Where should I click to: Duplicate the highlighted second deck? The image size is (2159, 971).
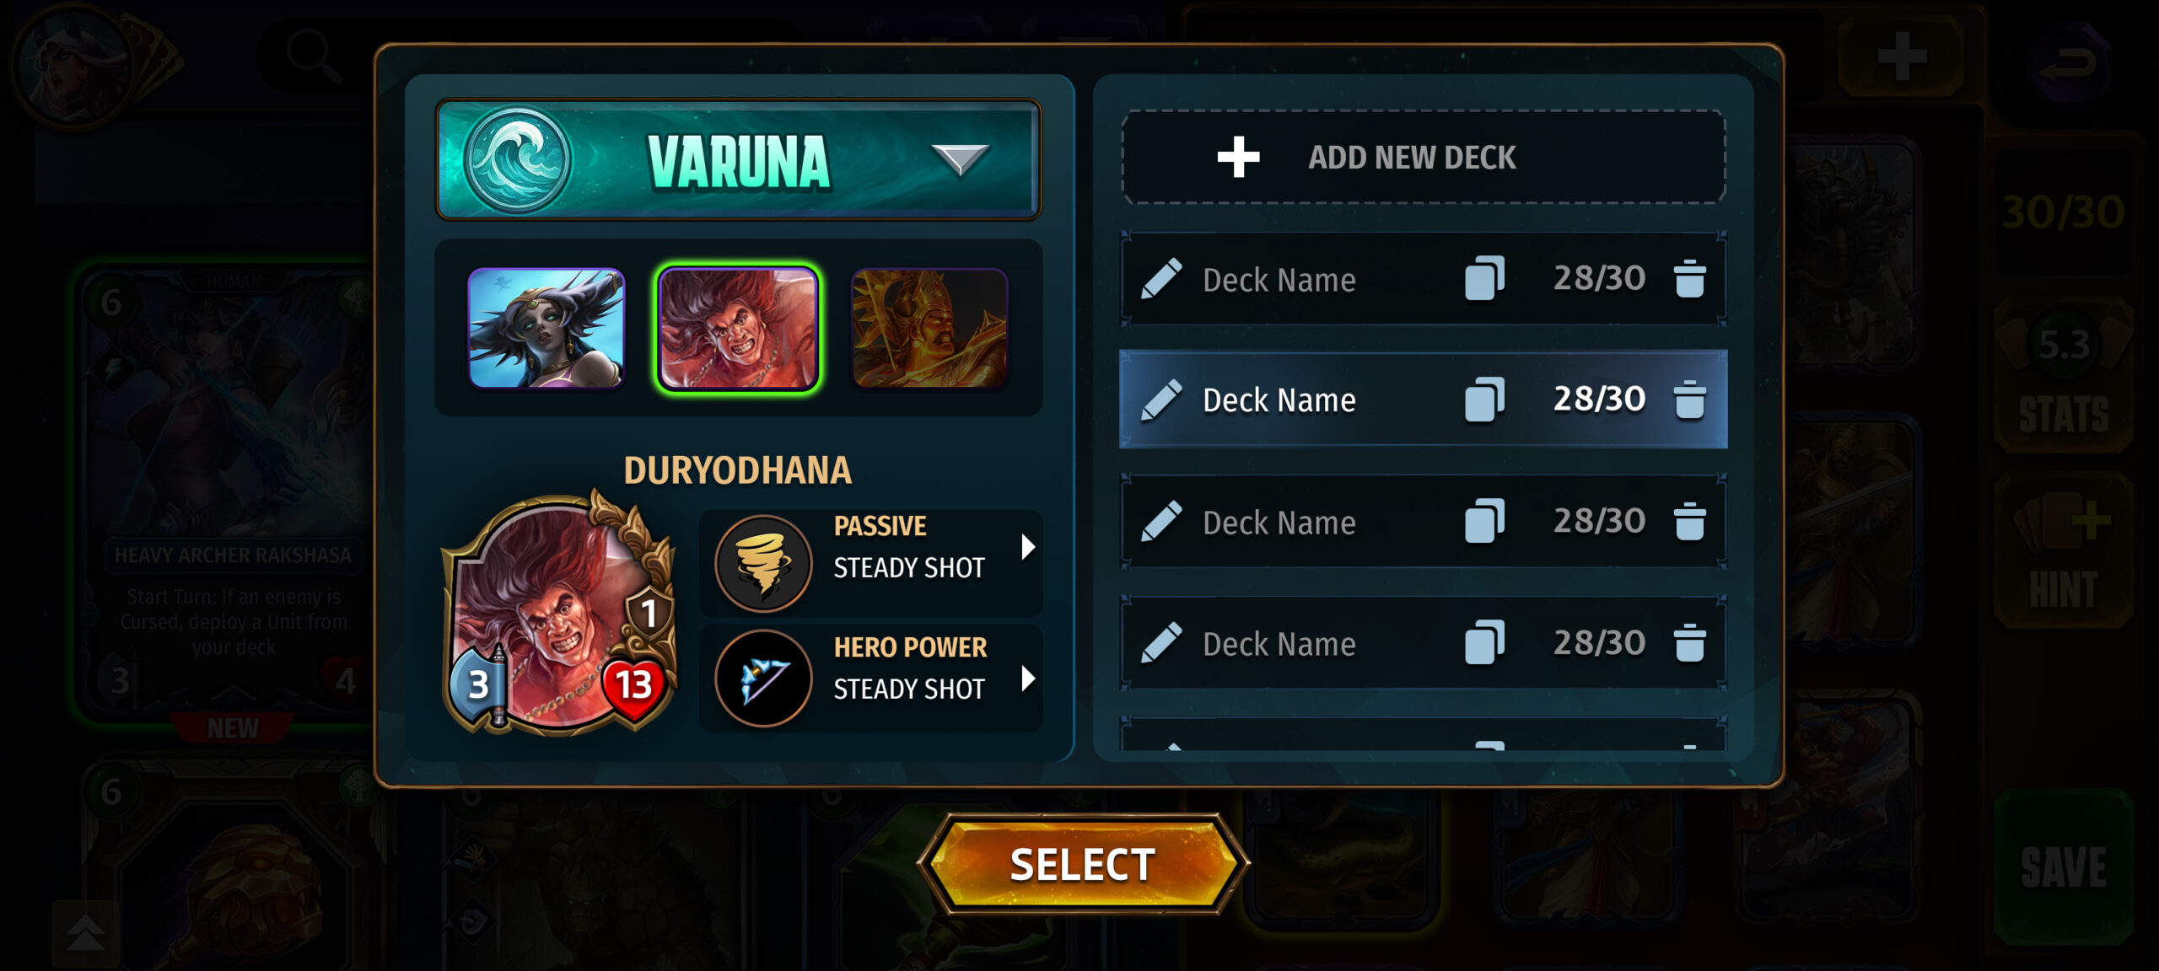tap(1484, 400)
